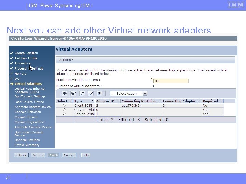Open the Optional Settings step
The width and height of the screenshot is (246, 184).
pyautogui.click(x=27, y=140)
